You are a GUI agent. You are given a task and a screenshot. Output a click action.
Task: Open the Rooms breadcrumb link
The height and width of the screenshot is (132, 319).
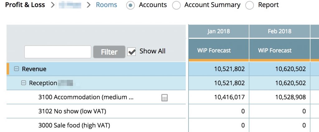[x=107, y=5]
